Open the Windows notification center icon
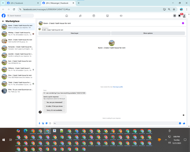190x152 pixels. coord(185,140)
